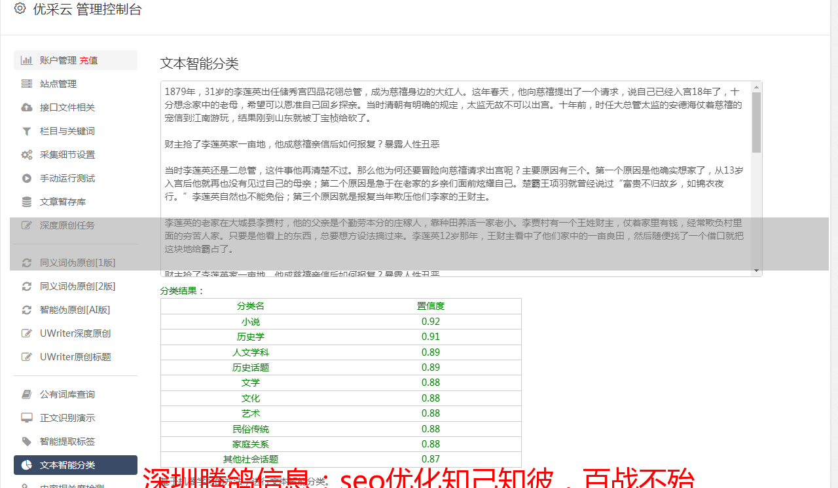Select 同义词伪原创[1版] item
The image size is (838, 488).
(75, 263)
